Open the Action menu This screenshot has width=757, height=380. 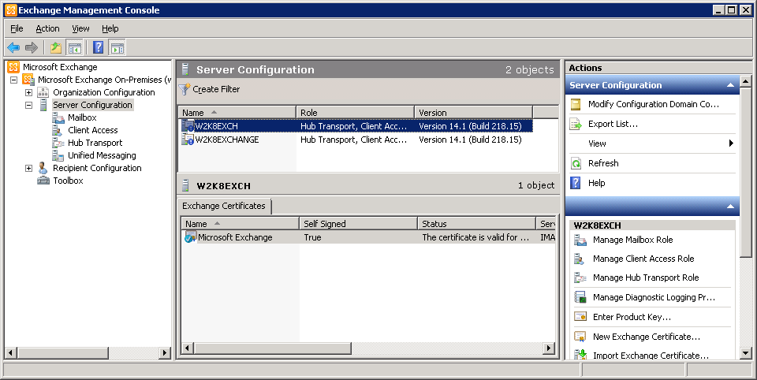click(x=48, y=28)
